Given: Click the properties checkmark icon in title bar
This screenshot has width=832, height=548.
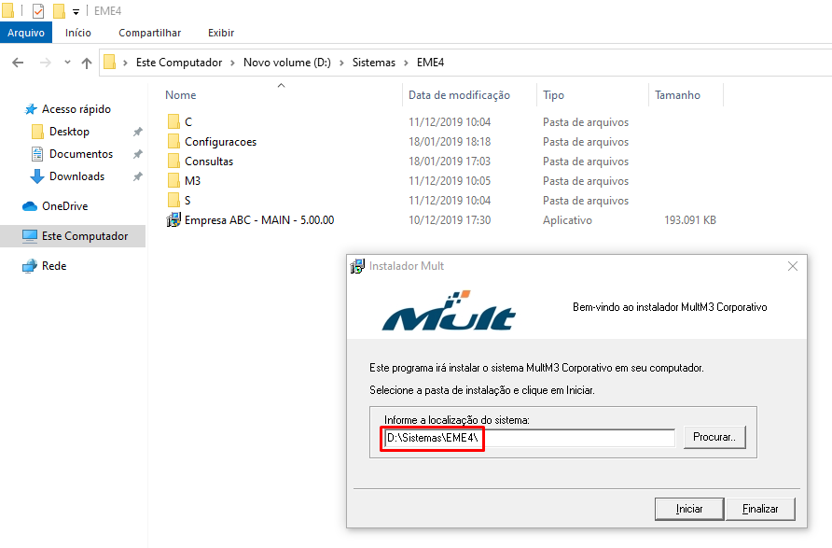Looking at the screenshot, I should pos(38,10).
